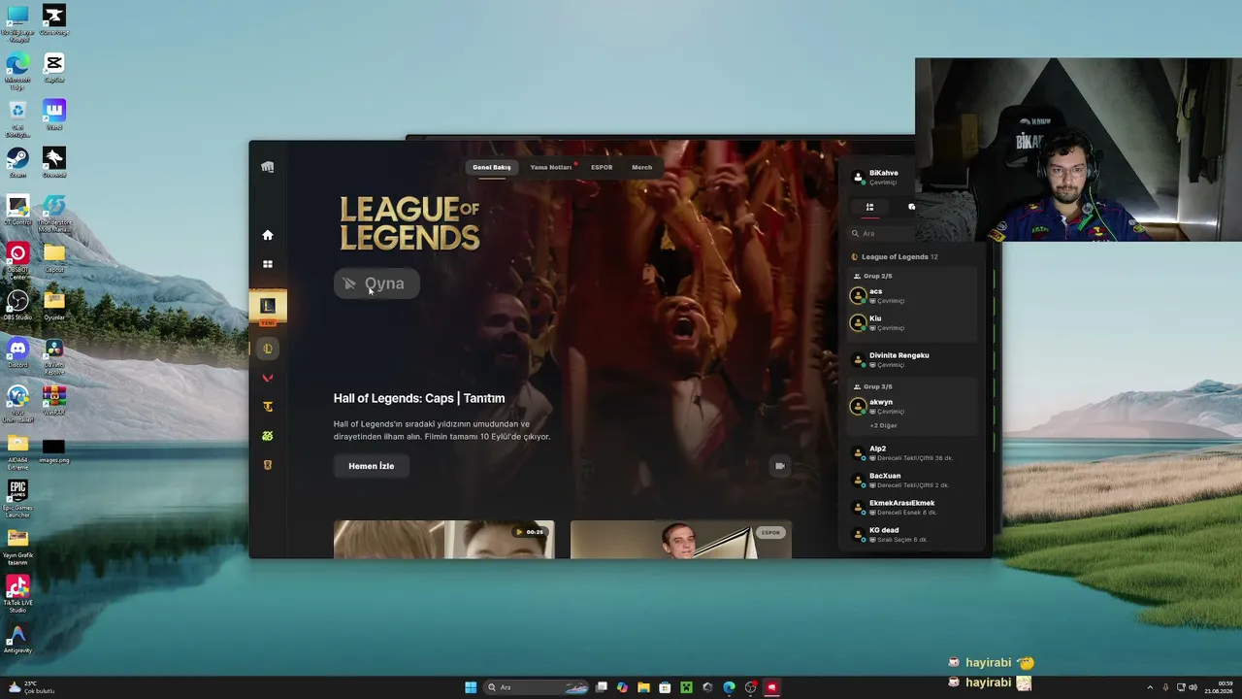Select the Teamfight Tactics sidebar icon
The image size is (1242, 699).
268,407
